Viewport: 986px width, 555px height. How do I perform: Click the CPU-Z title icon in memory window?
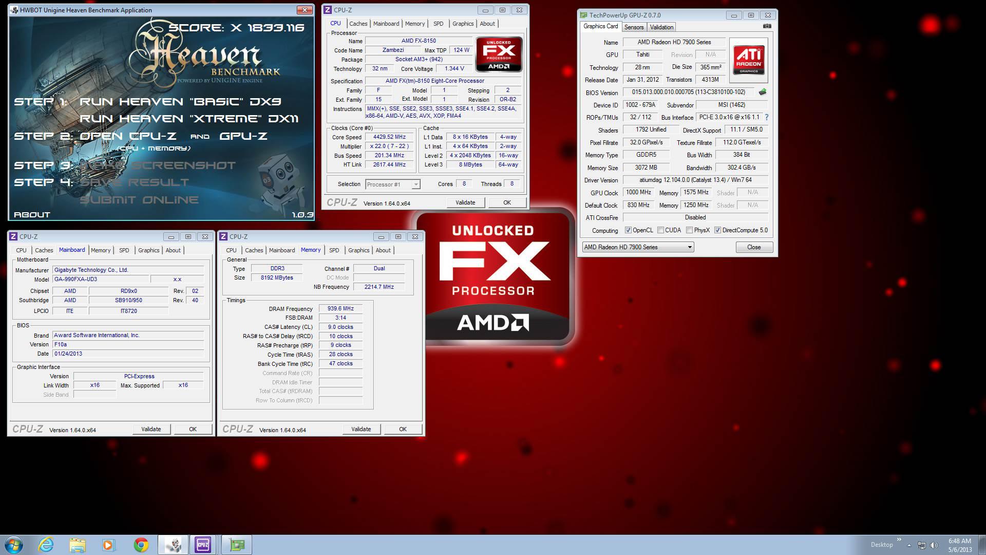pos(223,236)
